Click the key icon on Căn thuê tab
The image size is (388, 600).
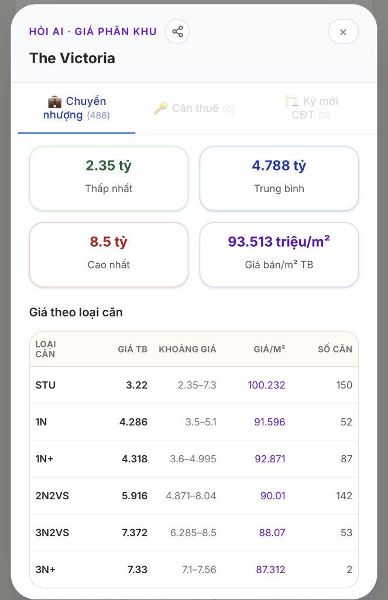(160, 108)
